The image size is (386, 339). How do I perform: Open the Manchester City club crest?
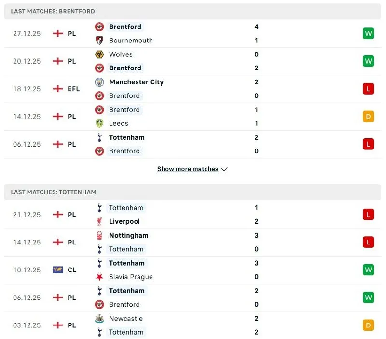(99, 82)
